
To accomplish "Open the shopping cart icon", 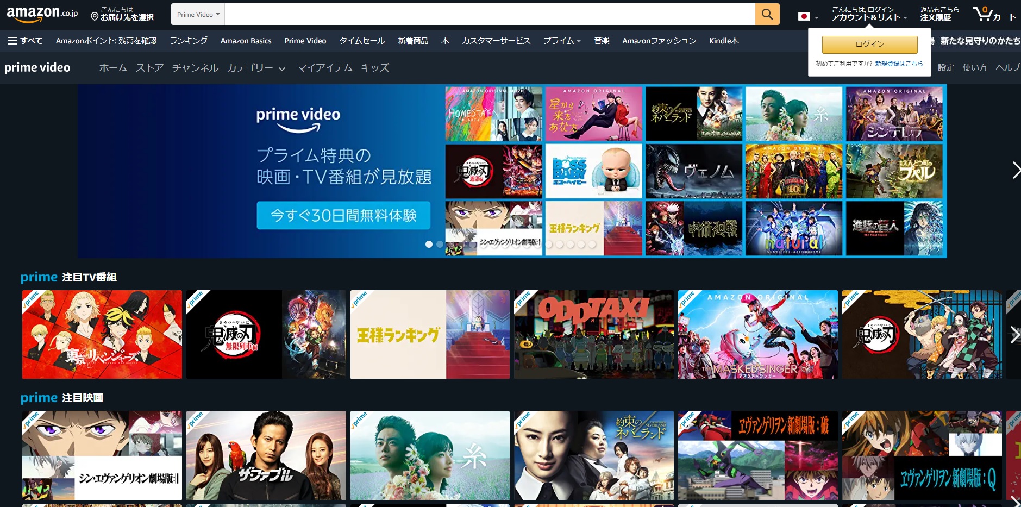I will [994, 14].
